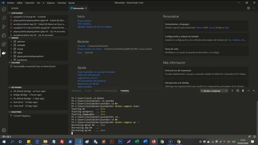The image size is (258, 145).
Task: Expand the phpmyadmin/phpmyadmin image node
Action: 11,56
